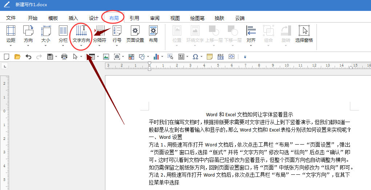Select the 布局 tab
The width and height of the screenshot is (371, 190).
pos(114,18)
